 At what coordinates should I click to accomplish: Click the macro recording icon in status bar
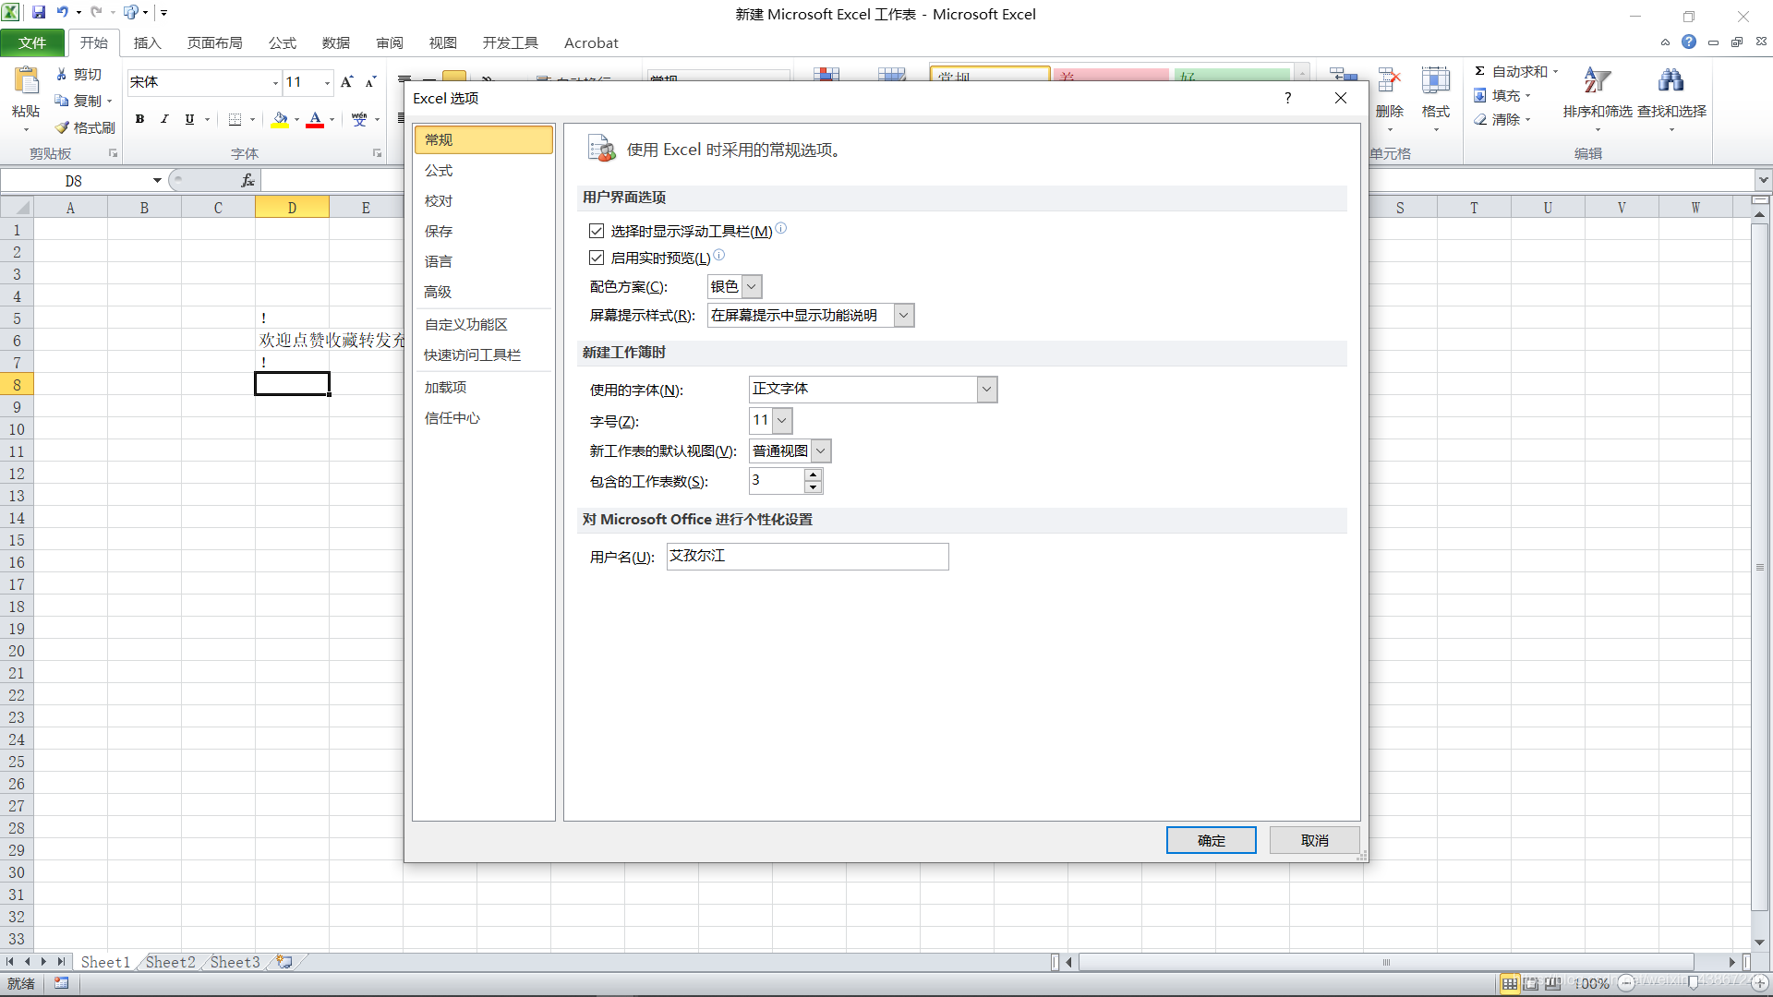click(61, 983)
